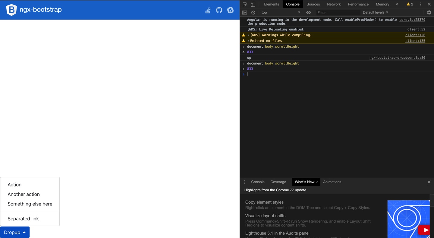This screenshot has height=238, width=434.
Task: Open the Animations drawer tab
Action: click(332, 182)
